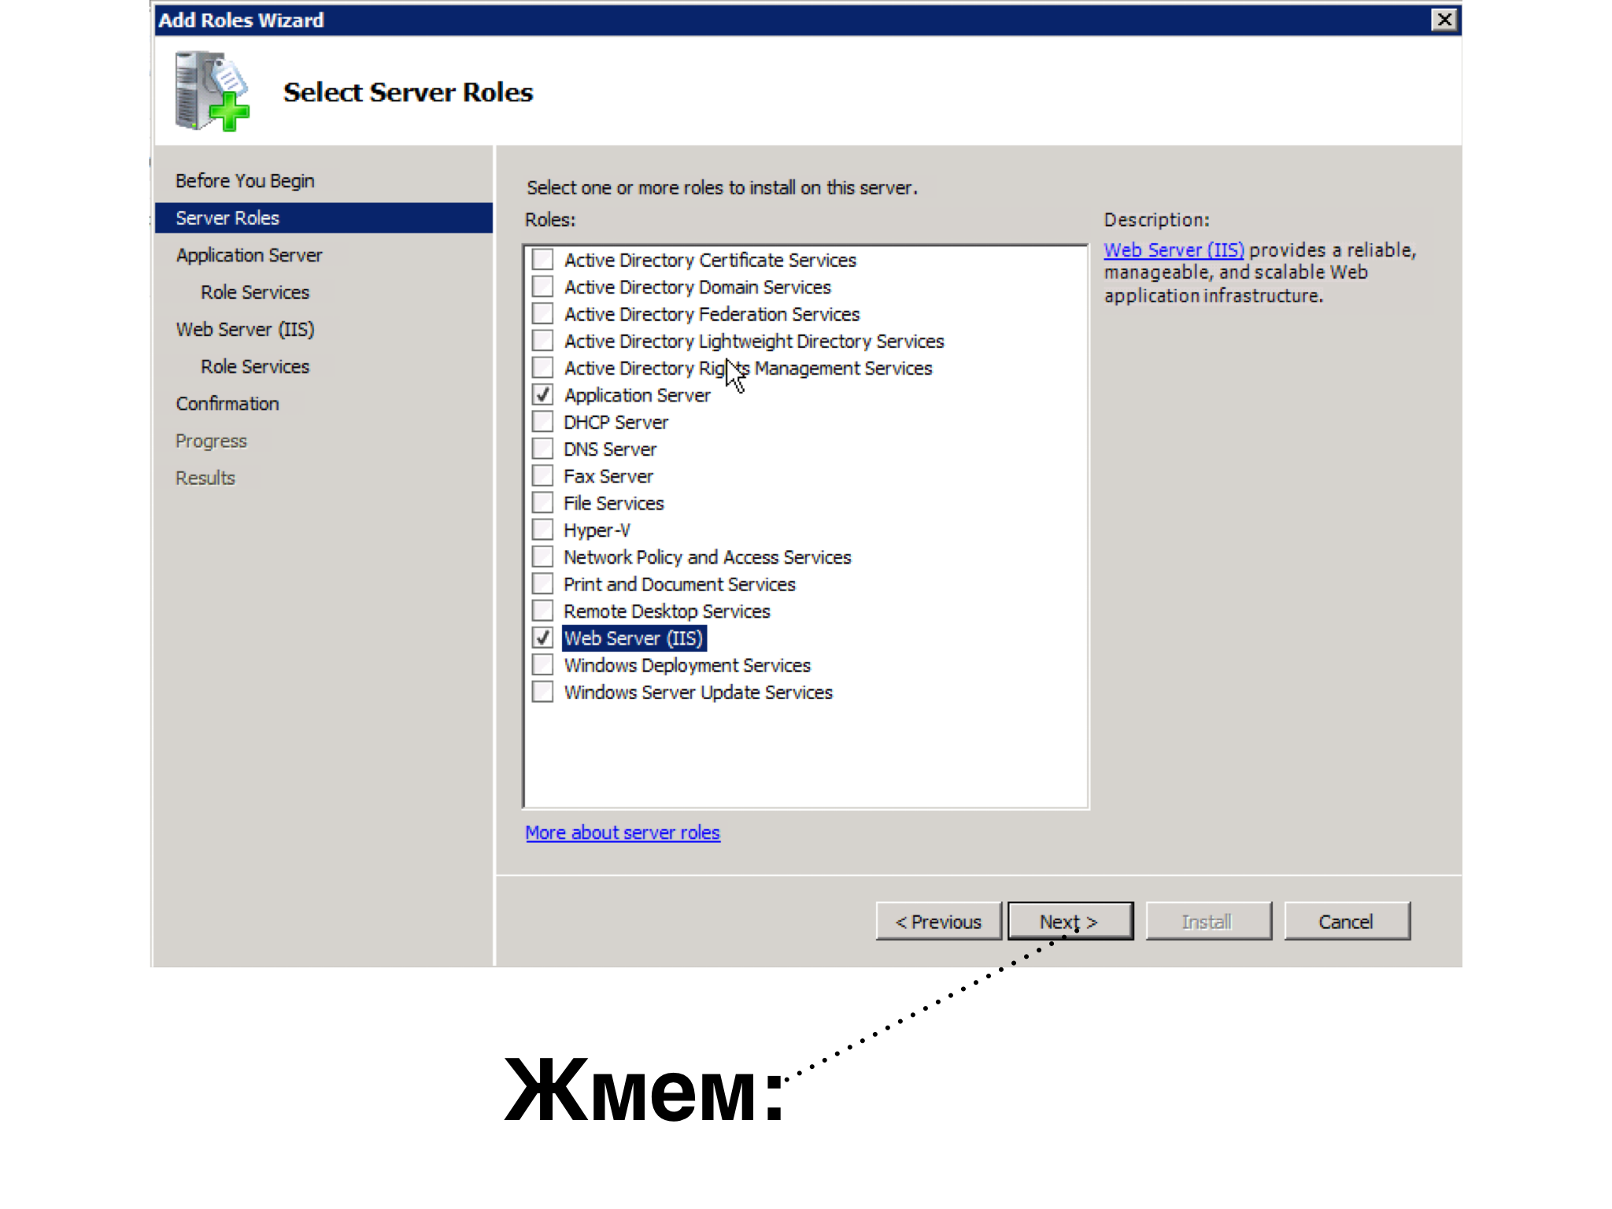Open Web Server (IIS) step in sidebar
The height and width of the screenshot is (1209, 1612).
click(x=245, y=329)
